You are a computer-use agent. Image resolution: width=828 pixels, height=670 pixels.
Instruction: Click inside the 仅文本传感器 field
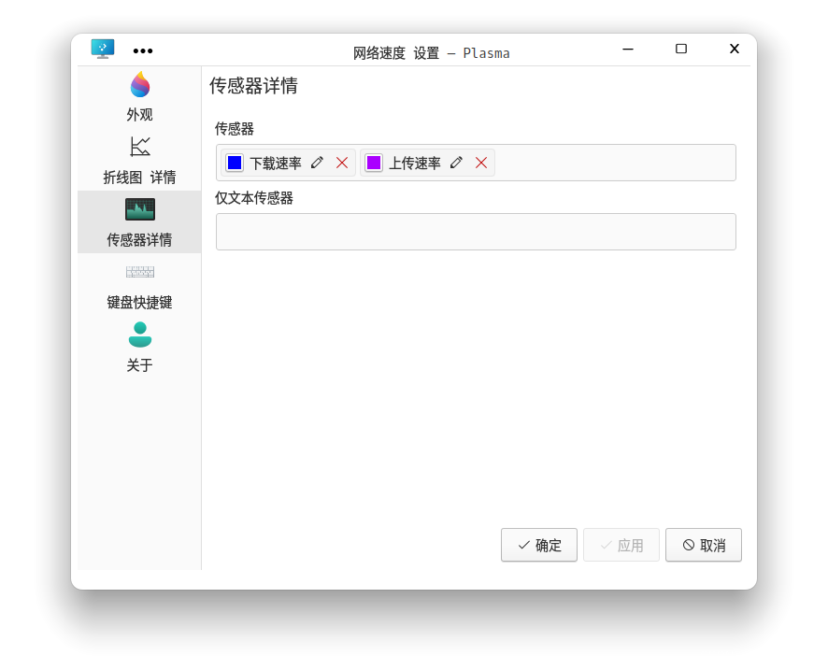tap(476, 232)
